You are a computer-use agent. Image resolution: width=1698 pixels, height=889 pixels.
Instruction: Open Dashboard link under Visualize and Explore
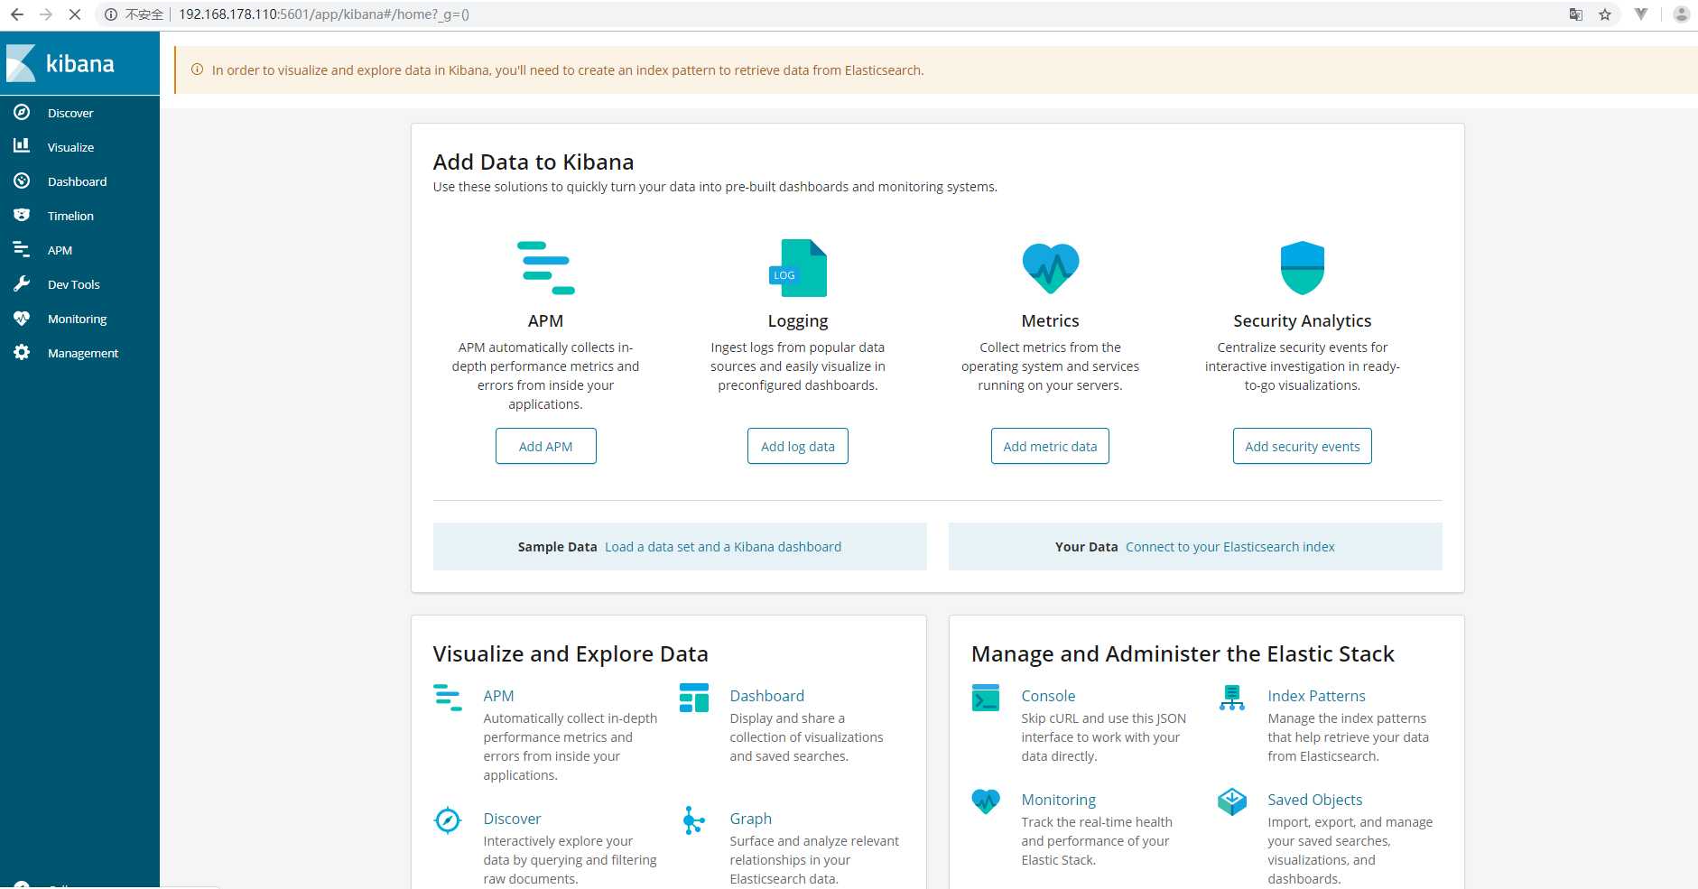point(767,696)
